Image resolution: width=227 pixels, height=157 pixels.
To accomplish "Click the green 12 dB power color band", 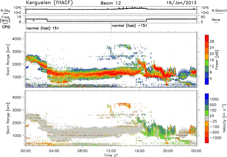I will [207, 63].
